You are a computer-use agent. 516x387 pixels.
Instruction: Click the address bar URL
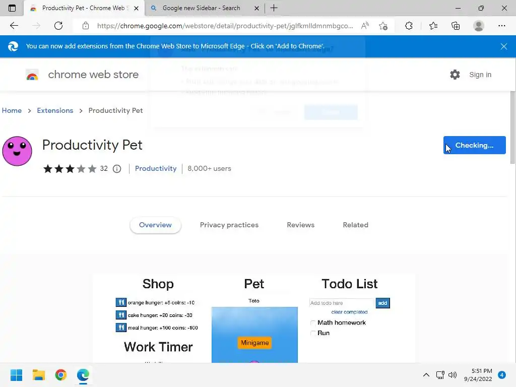(x=225, y=26)
